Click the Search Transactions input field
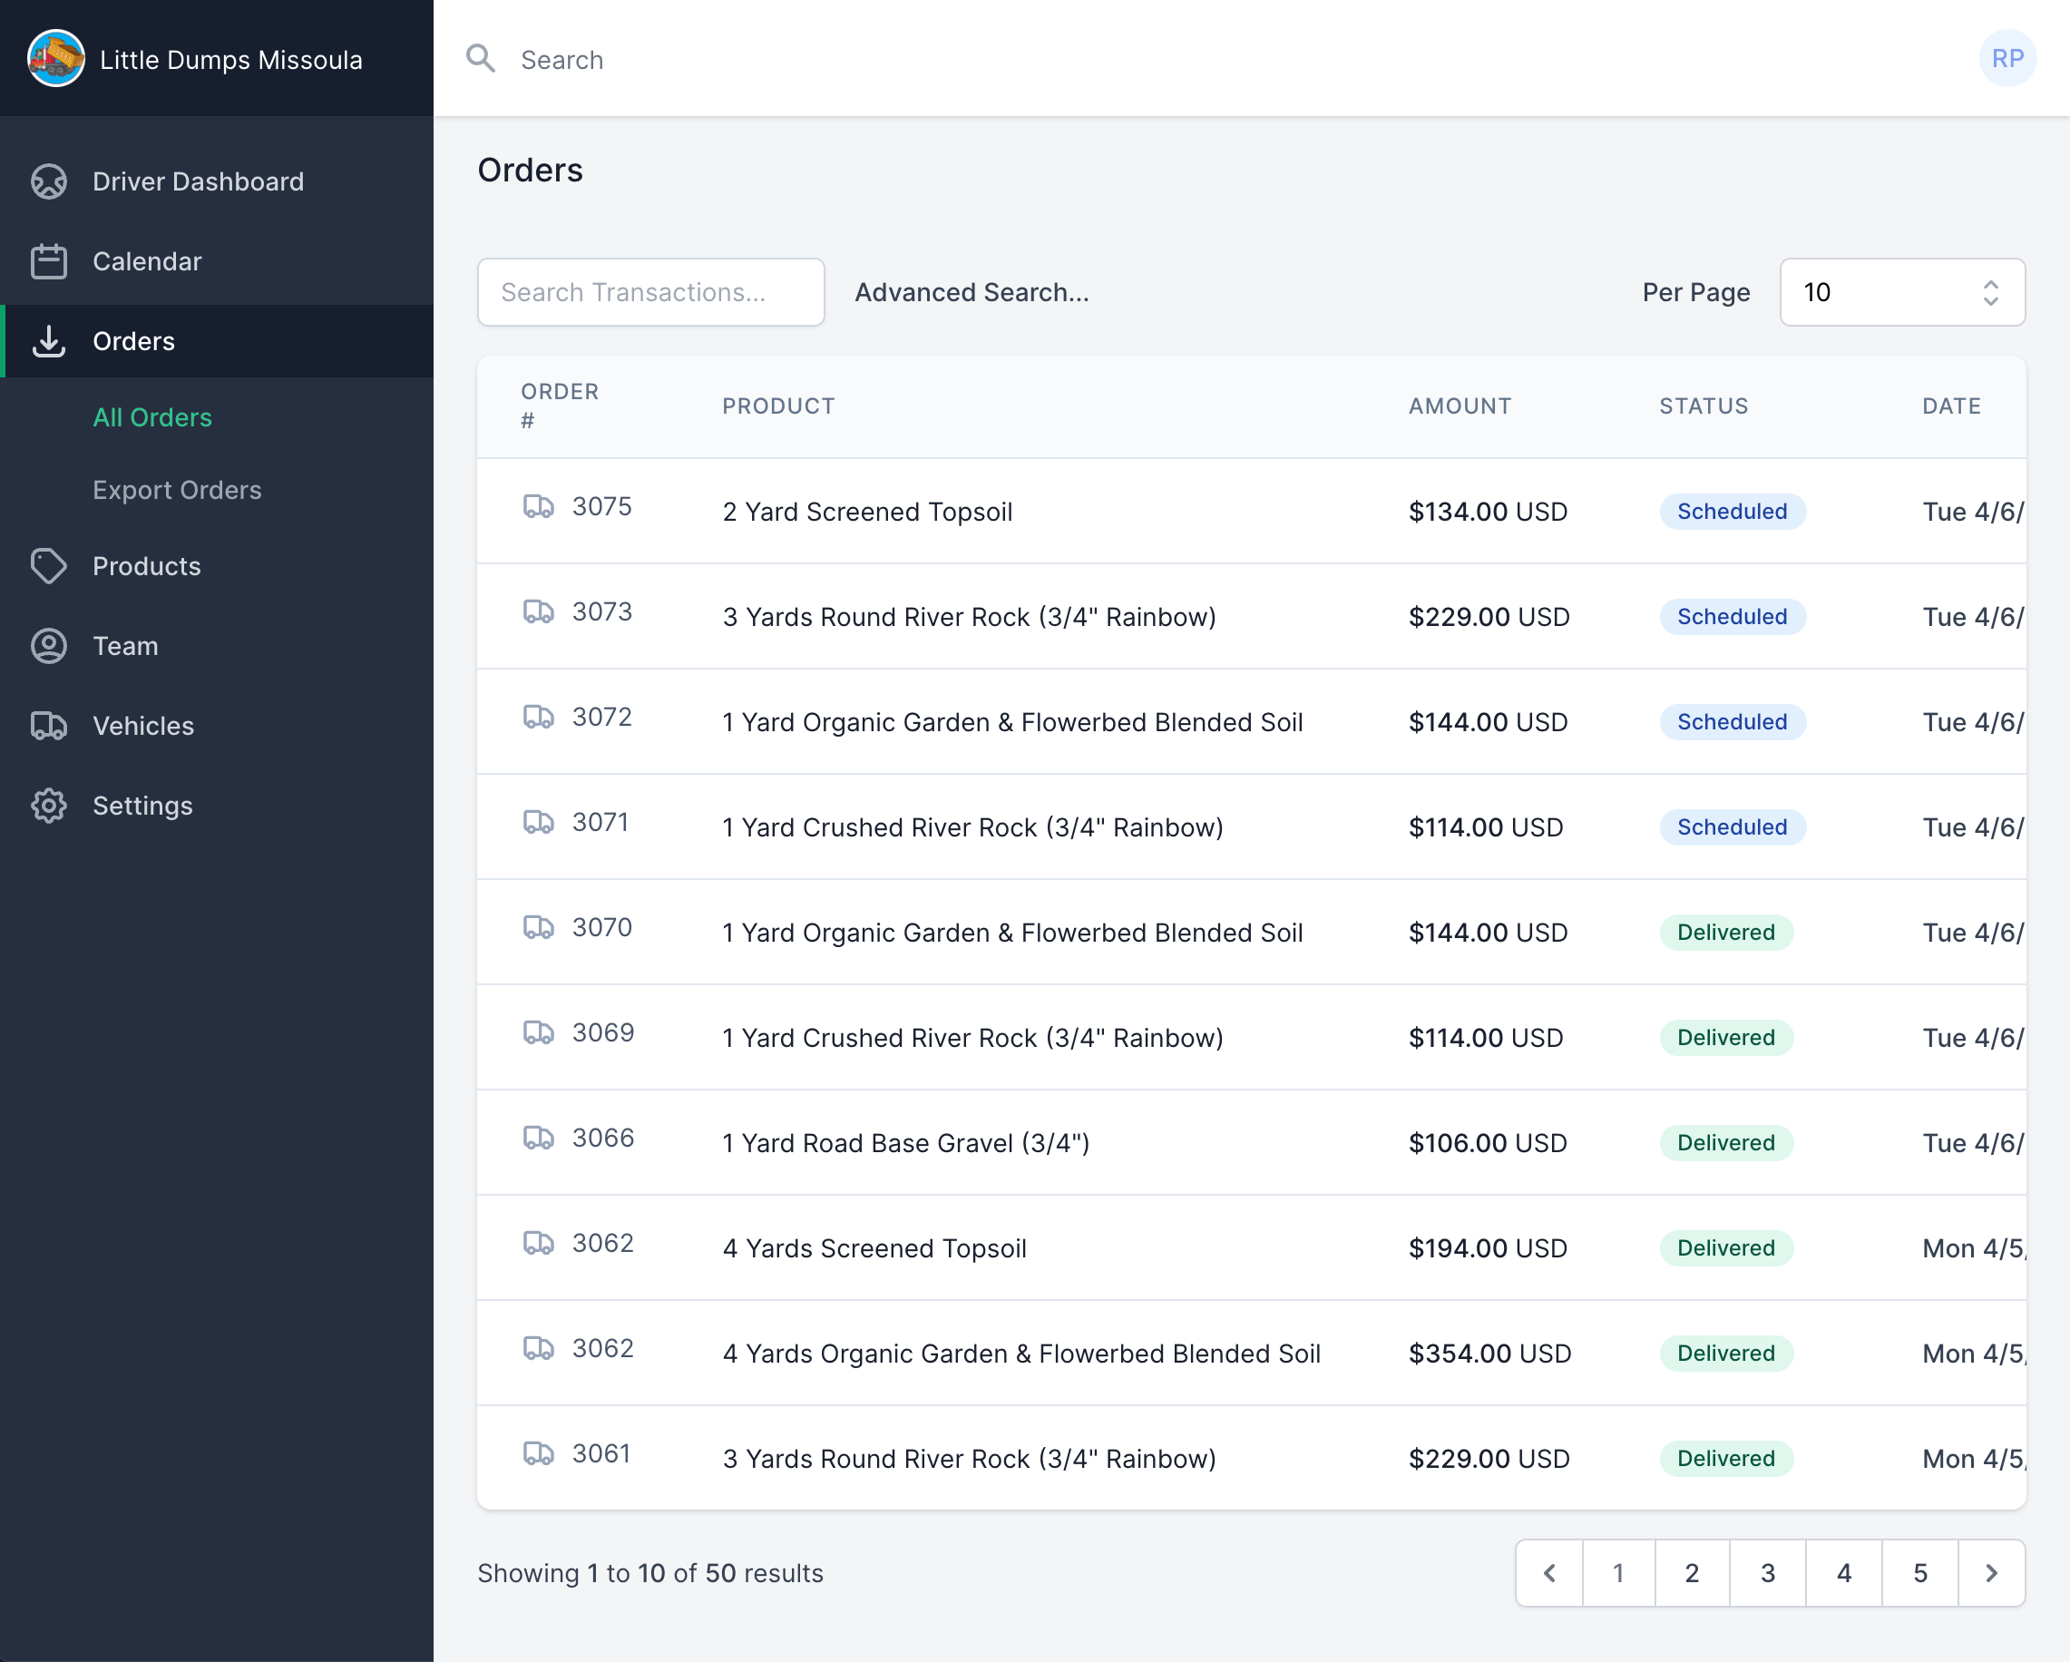The height and width of the screenshot is (1662, 2070). tap(651, 292)
